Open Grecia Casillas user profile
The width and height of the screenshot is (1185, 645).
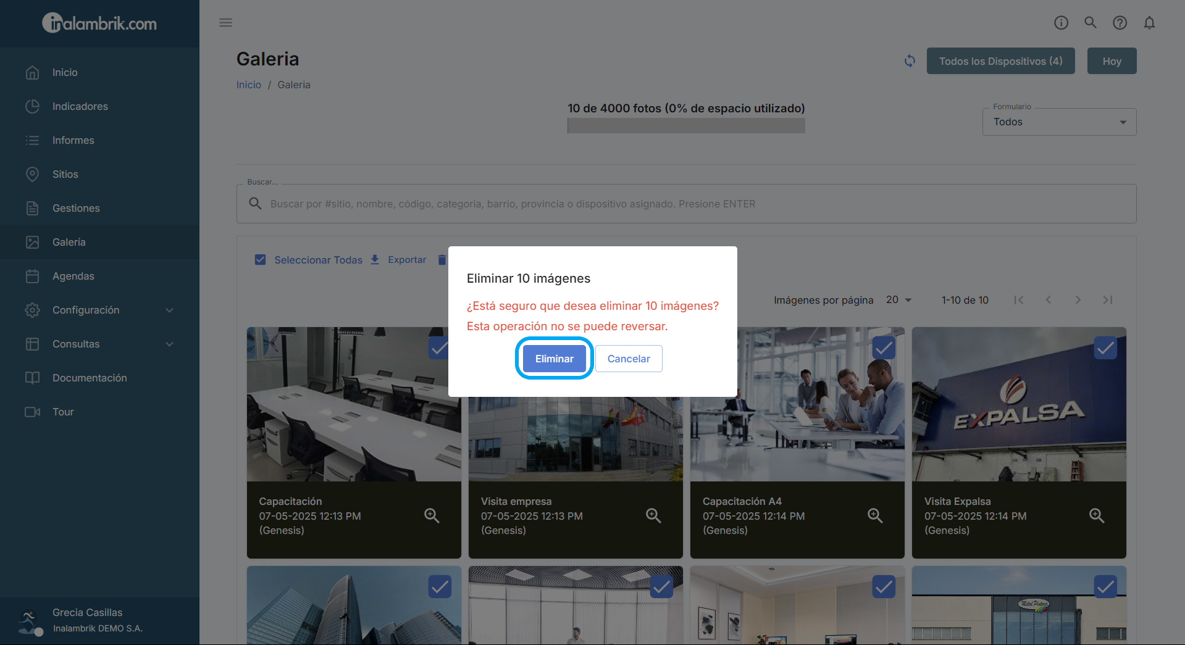coord(99,620)
